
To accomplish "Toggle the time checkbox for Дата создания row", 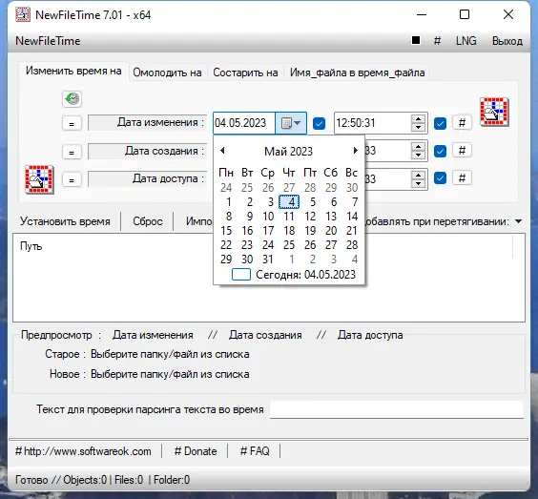I will click(440, 151).
